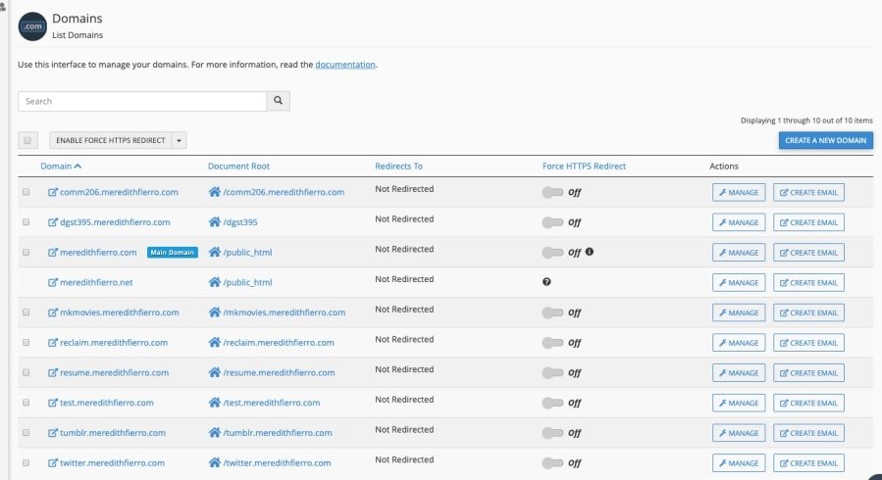Click Enable Force HTTPS Redirect button
Image resolution: width=882 pixels, height=480 pixels.
[x=110, y=140]
